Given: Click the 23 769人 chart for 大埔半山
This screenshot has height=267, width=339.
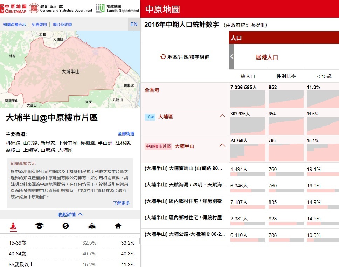Looking at the screenshot, I should click(x=248, y=150).
